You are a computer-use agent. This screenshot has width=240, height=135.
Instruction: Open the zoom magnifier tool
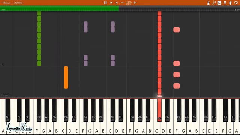click(x=214, y=3)
